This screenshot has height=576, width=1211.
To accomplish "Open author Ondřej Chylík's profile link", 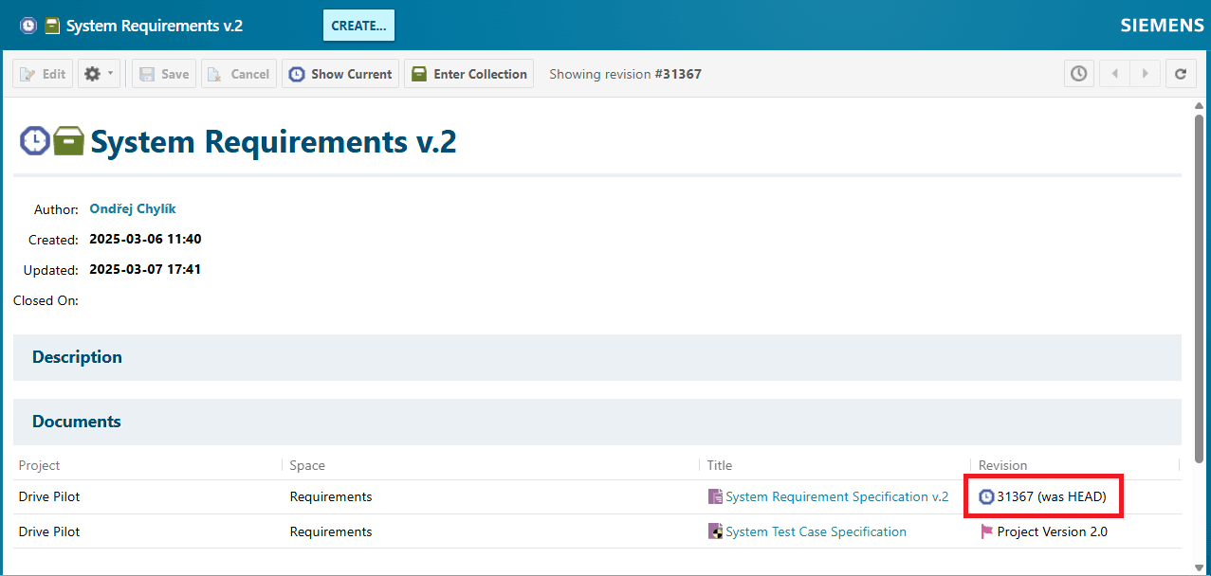I will [x=133, y=208].
